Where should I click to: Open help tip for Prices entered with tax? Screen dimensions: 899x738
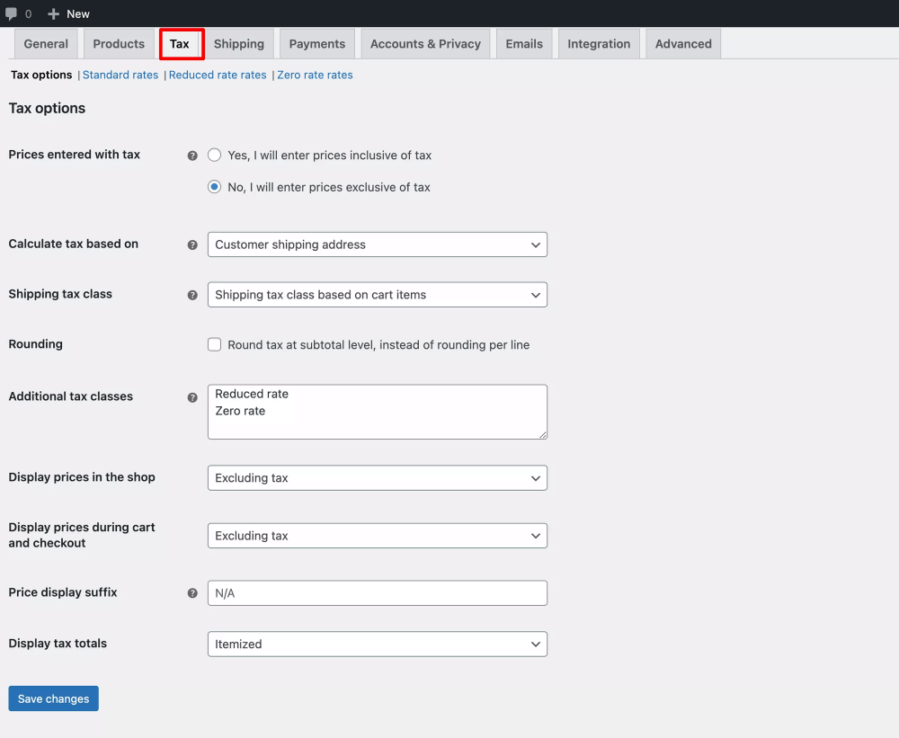coord(192,156)
